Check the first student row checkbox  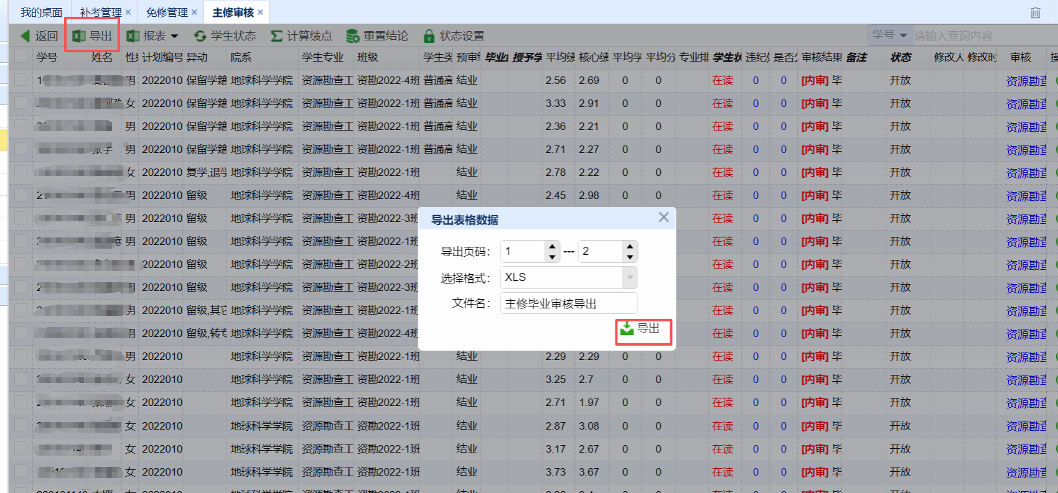point(21,80)
